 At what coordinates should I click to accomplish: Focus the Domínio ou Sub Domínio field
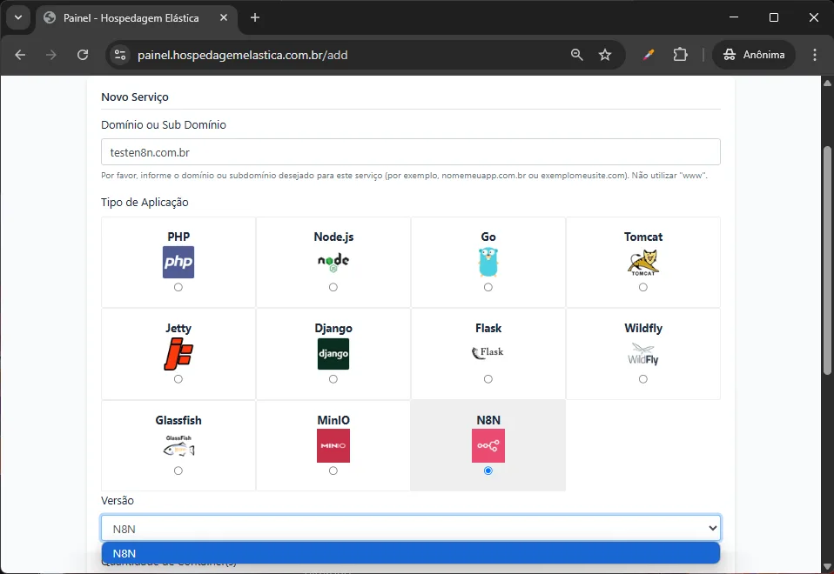click(x=411, y=152)
